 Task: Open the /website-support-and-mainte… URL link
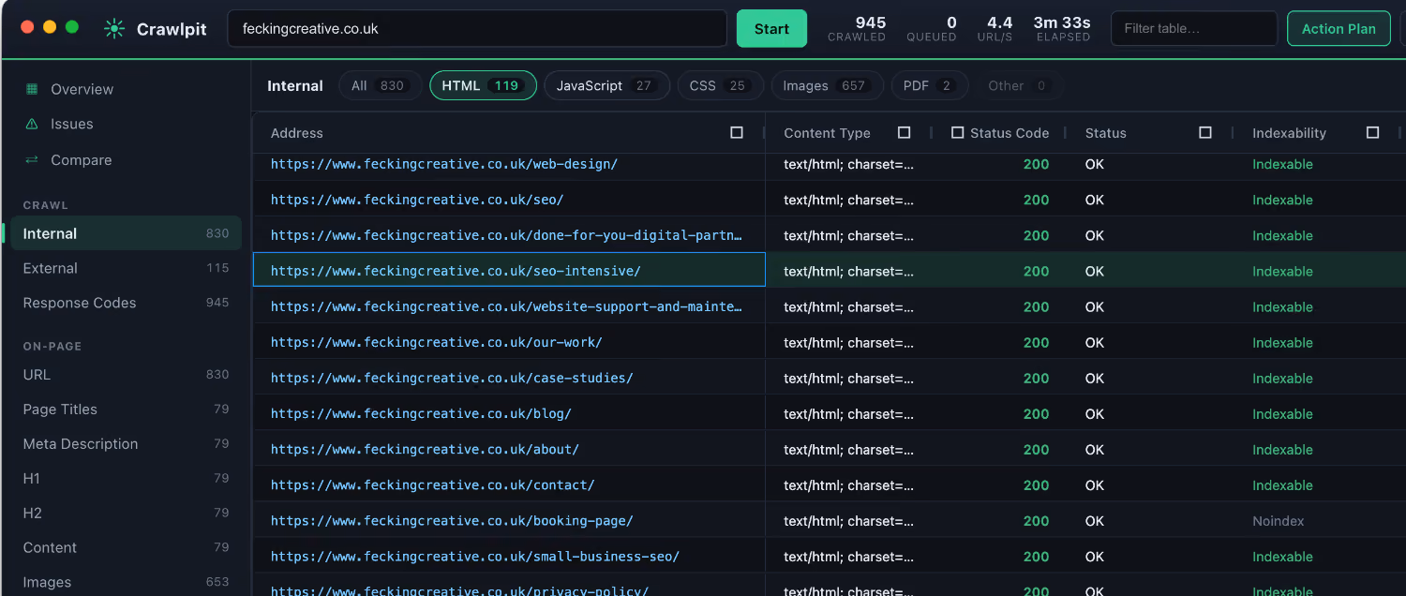(506, 306)
